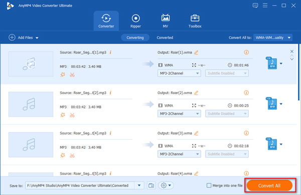Show the Converted list

point(165,37)
